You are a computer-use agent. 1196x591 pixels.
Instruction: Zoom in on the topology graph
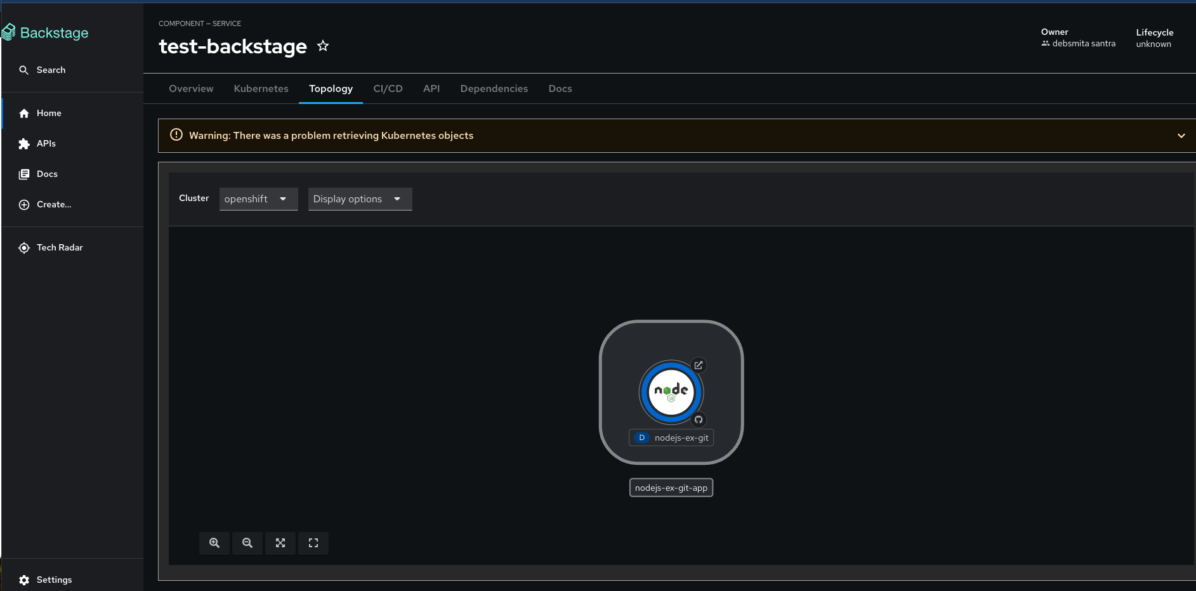214,543
